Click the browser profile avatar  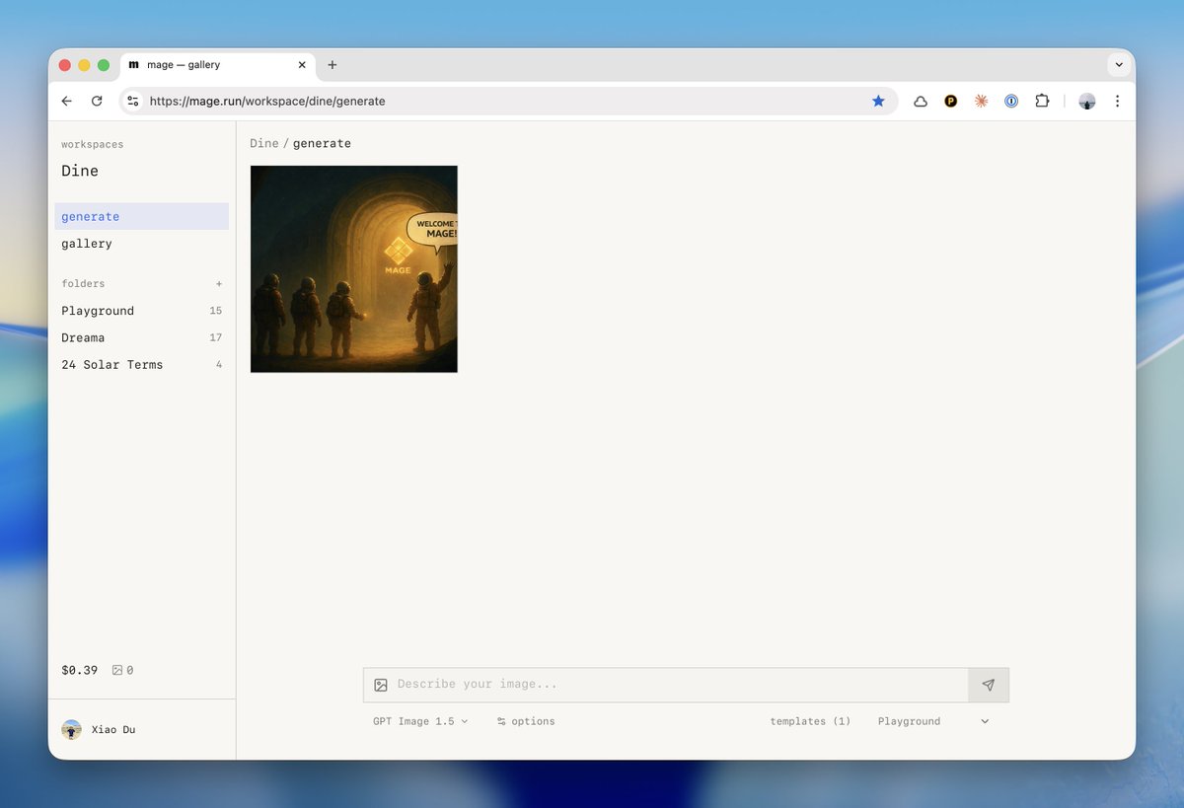click(x=1087, y=101)
